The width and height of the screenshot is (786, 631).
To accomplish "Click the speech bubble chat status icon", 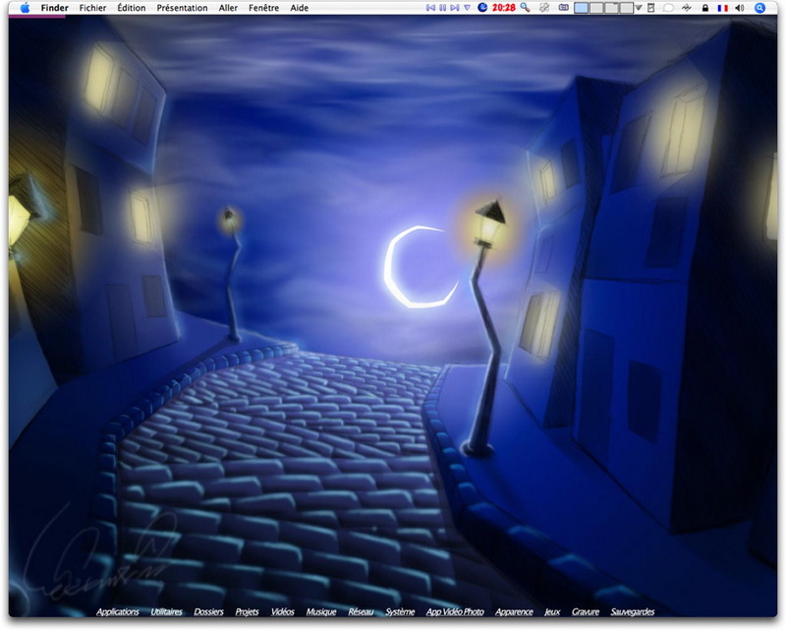I will click(668, 8).
